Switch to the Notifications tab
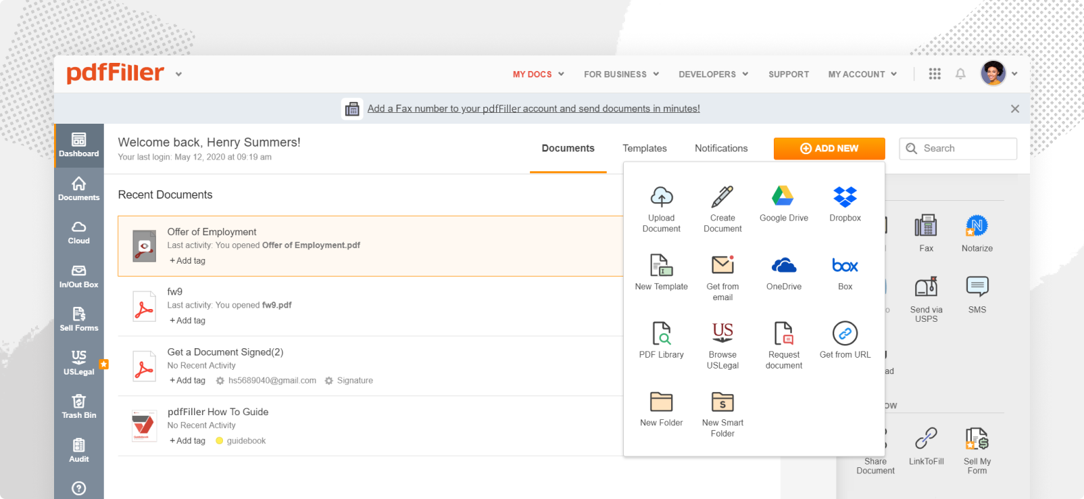This screenshot has height=499, width=1084. (x=721, y=148)
